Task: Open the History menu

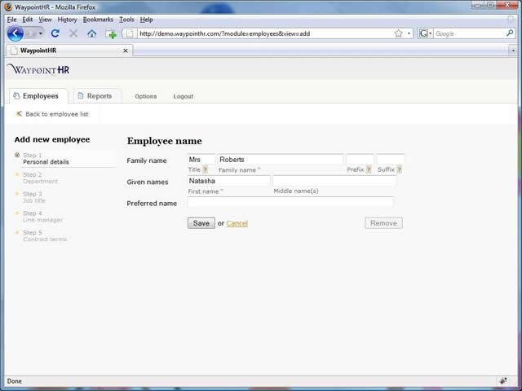Action: coord(67,20)
